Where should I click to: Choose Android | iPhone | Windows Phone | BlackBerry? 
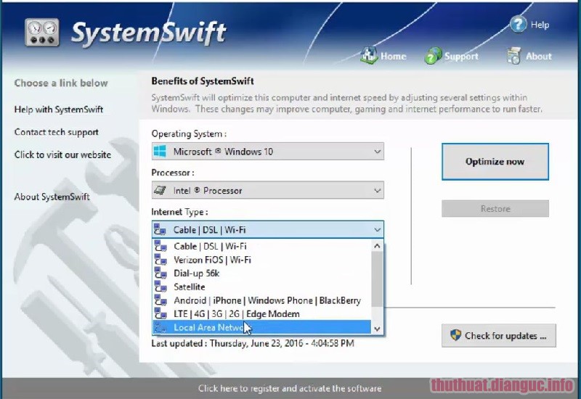(x=262, y=300)
